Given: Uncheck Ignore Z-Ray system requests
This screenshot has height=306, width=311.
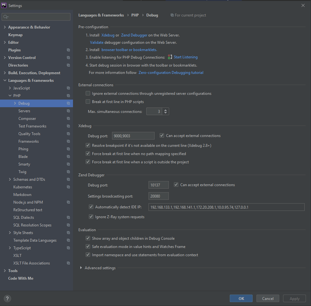Looking at the screenshot, I should [x=91, y=217].
